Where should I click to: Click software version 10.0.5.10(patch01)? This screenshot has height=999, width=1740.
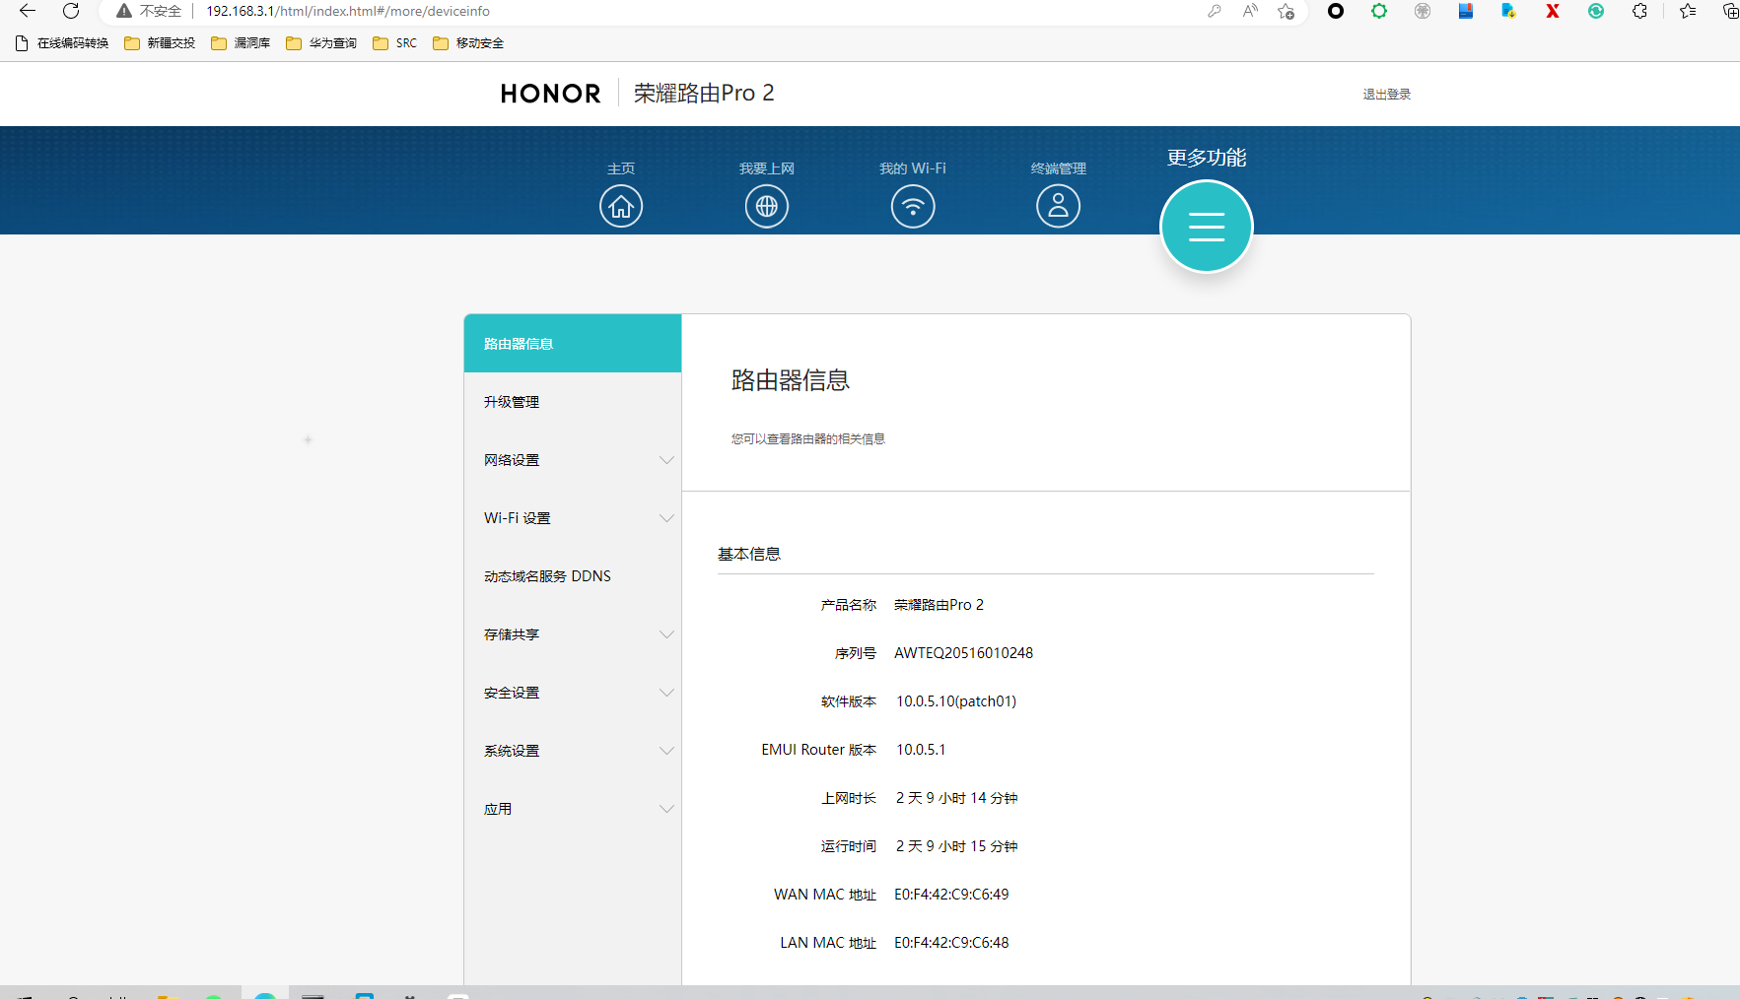[x=956, y=701]
